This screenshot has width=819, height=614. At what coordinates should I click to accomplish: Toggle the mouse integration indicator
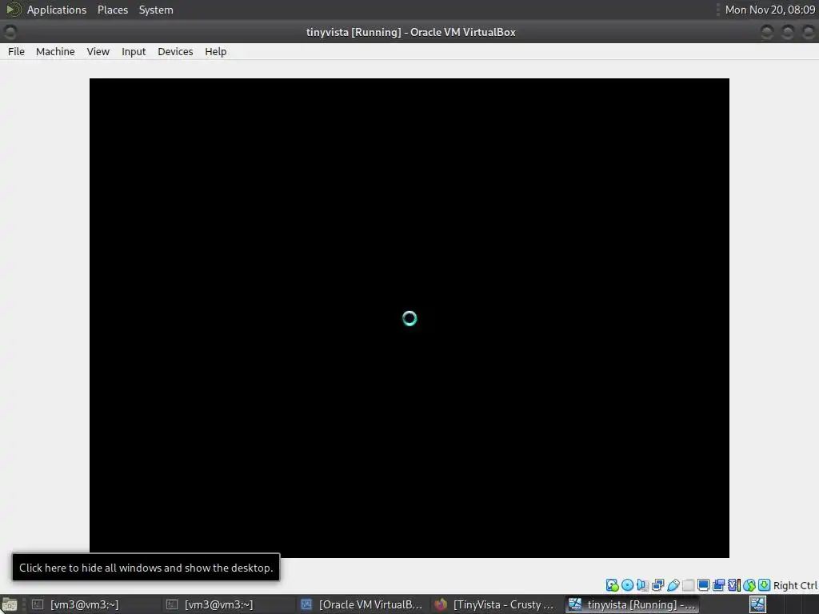(x=749, y=585)
